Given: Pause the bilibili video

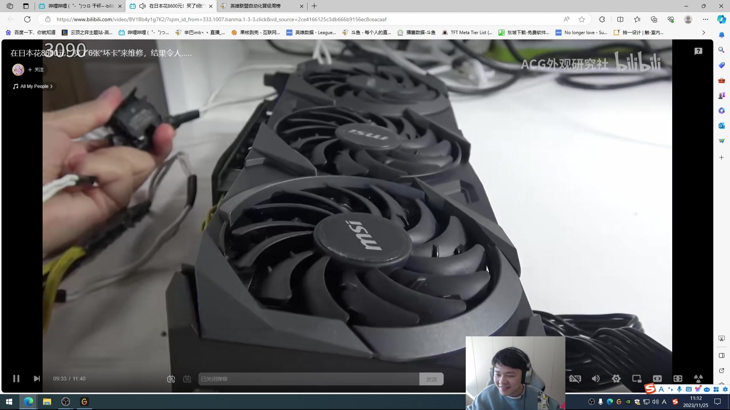Looking at the screenshot, I should (16, 378).
